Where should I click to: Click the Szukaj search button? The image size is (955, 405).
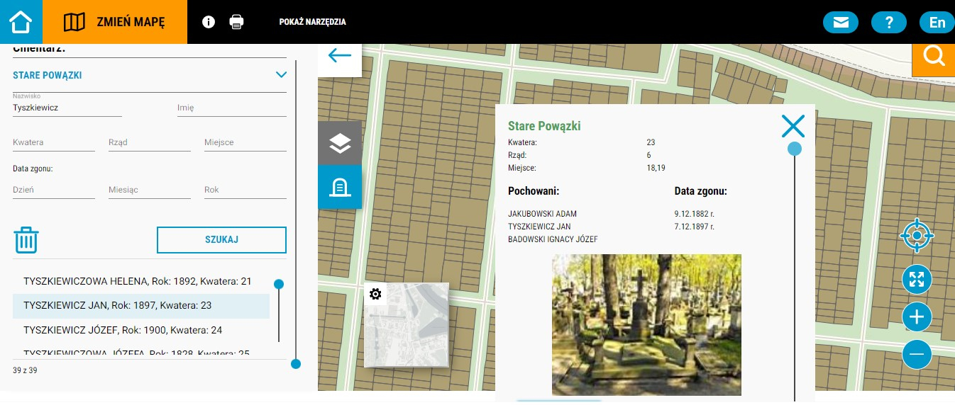click(221, 240)
